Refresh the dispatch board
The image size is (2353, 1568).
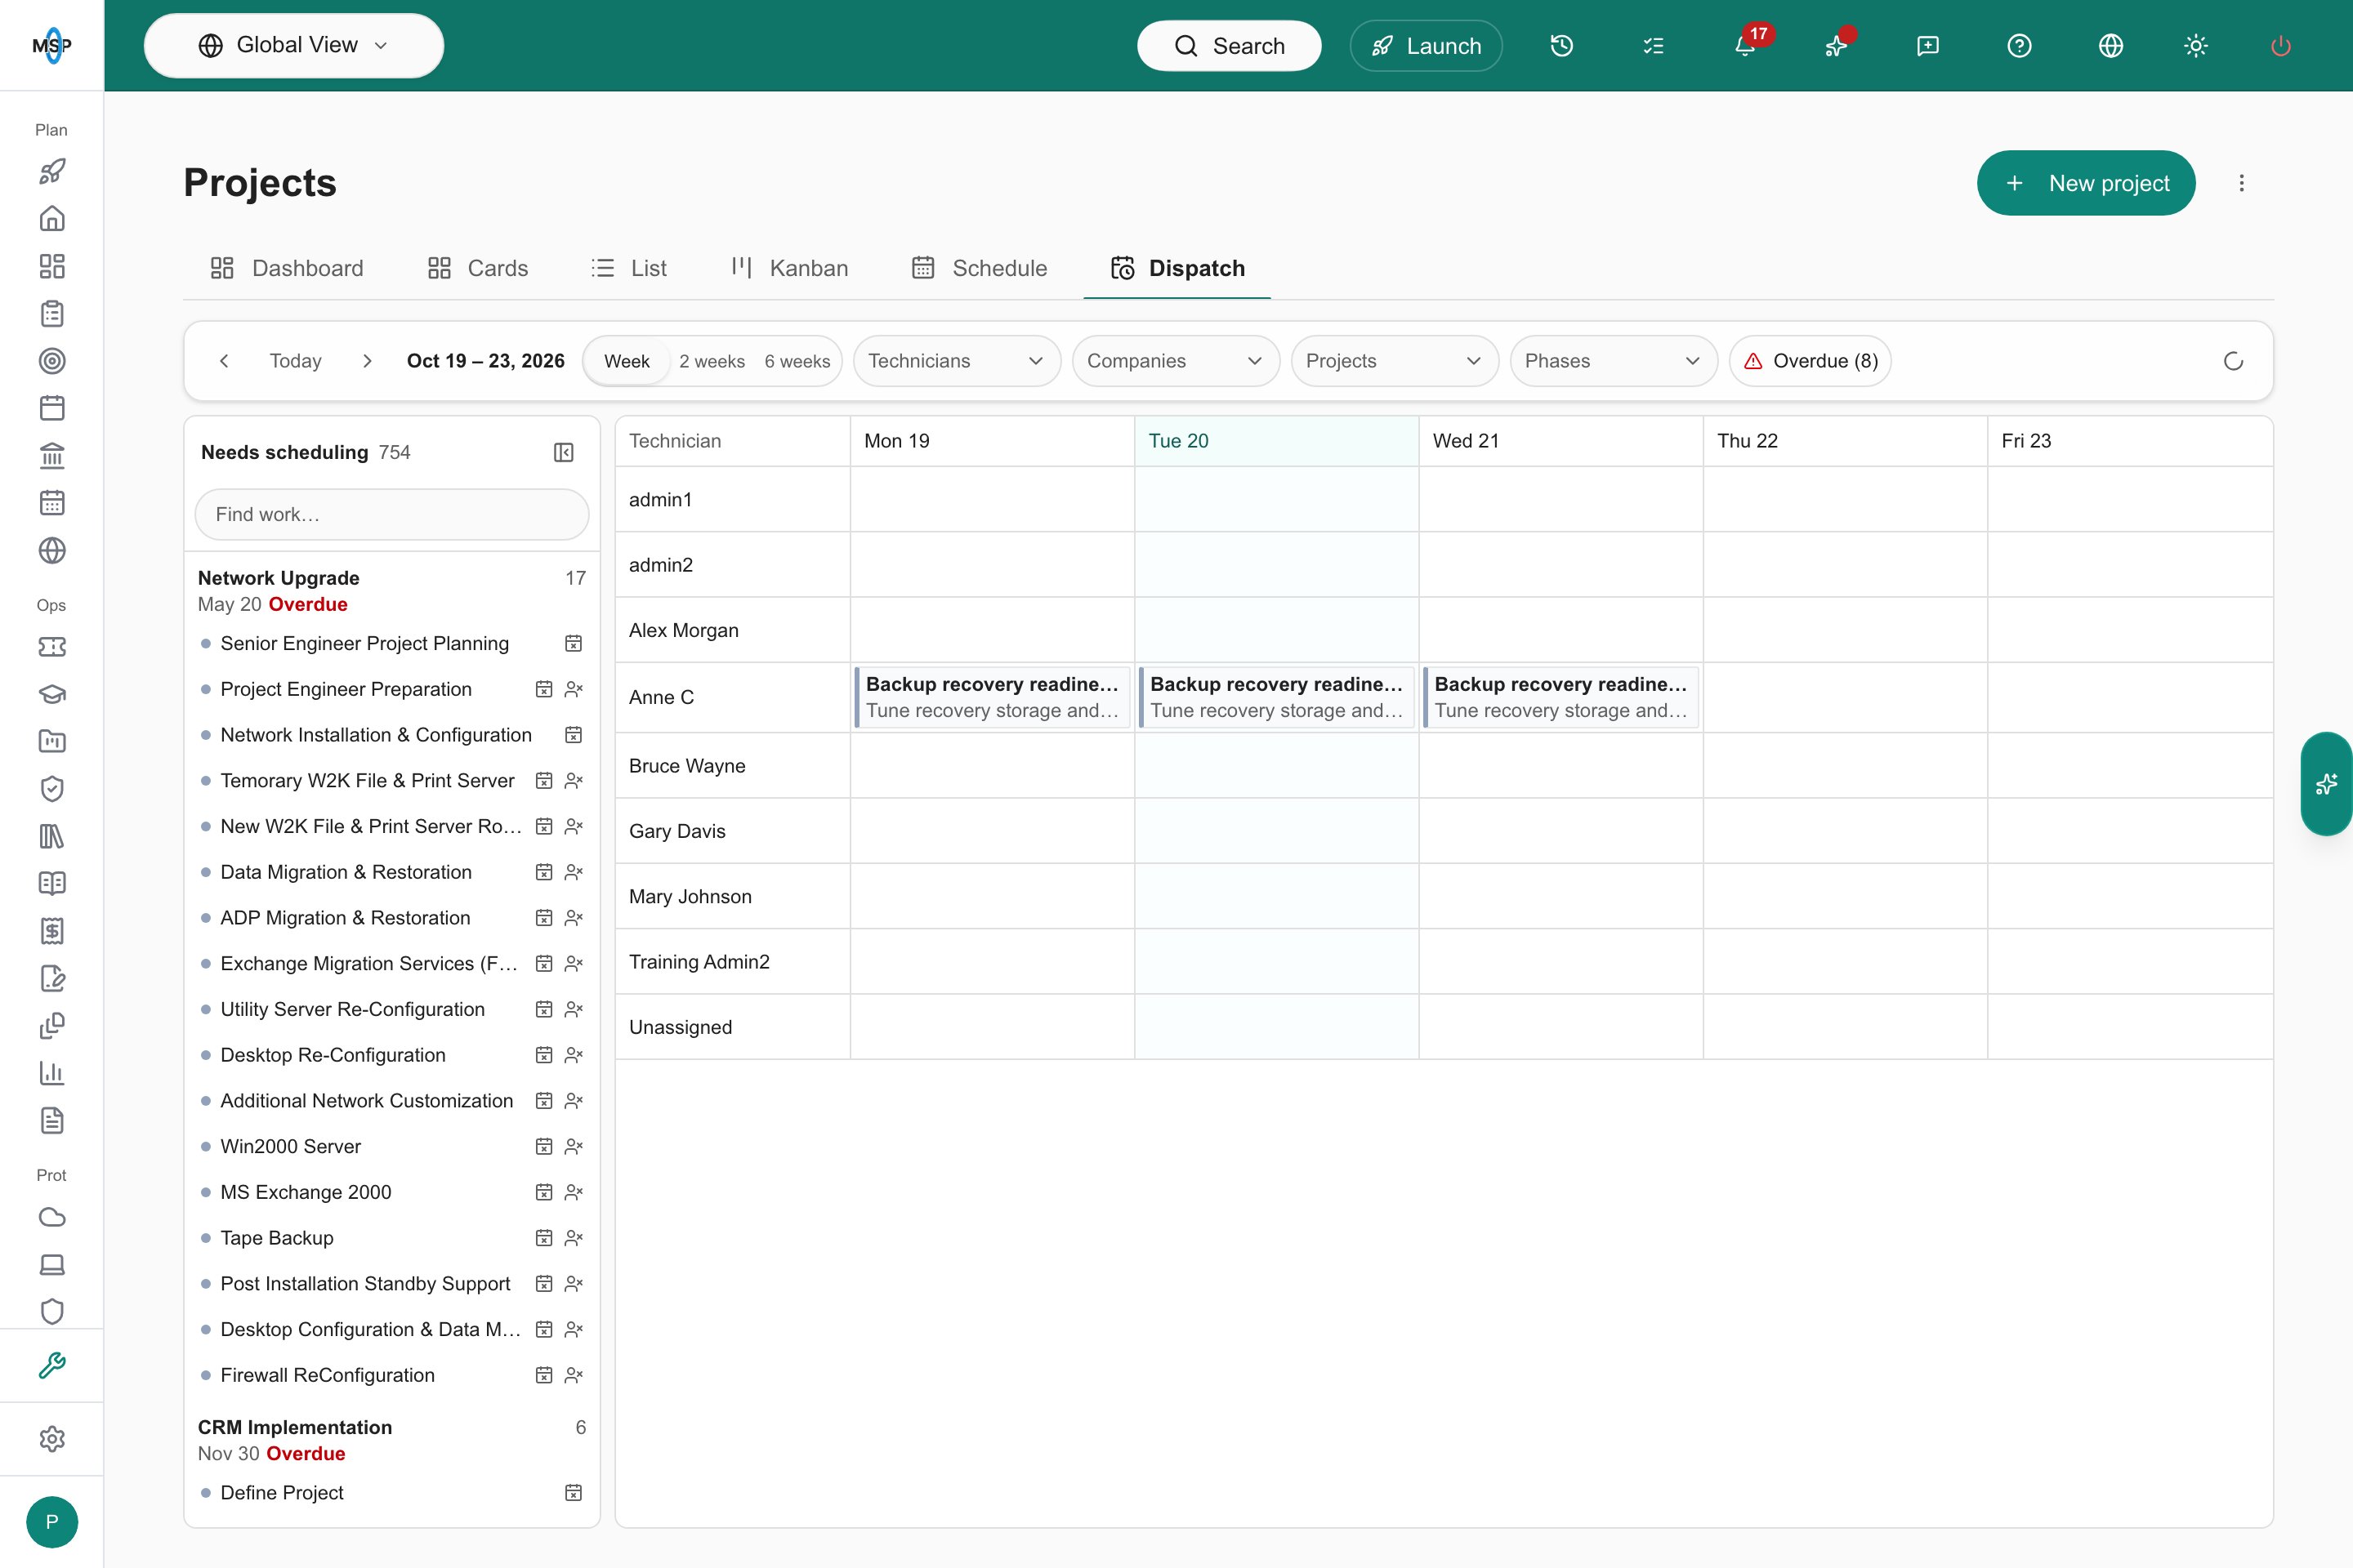click(2233, 361)
